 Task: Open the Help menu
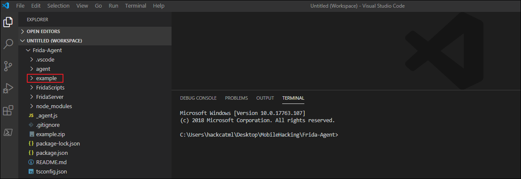click(158, 6)
